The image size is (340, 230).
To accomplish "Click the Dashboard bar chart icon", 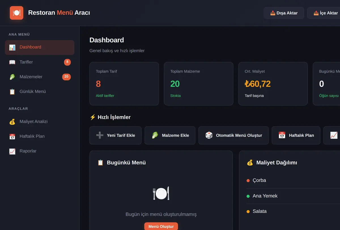I will tap(12, 47).
